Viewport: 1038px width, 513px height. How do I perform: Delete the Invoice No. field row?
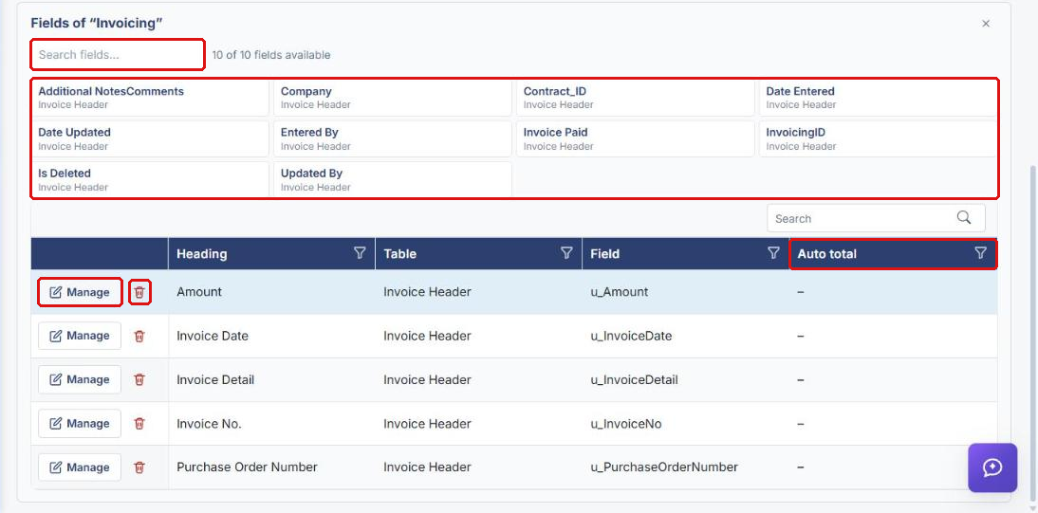[139, 423]
